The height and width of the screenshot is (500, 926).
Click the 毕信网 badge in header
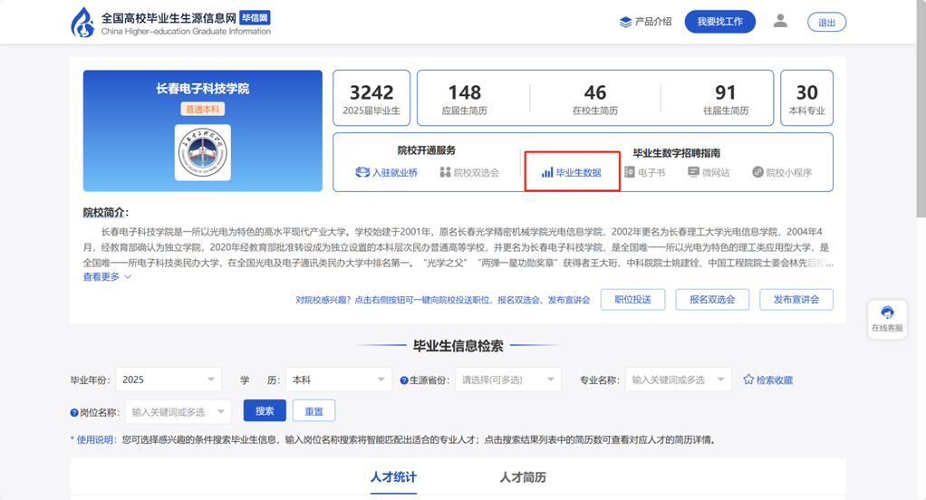(256, 18)
